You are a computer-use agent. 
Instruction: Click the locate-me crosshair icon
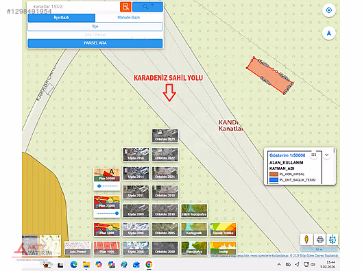coord(329,10)
